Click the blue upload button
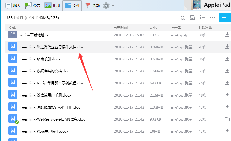This screenshot has width=231, height=141. click(x=225, y=17)
